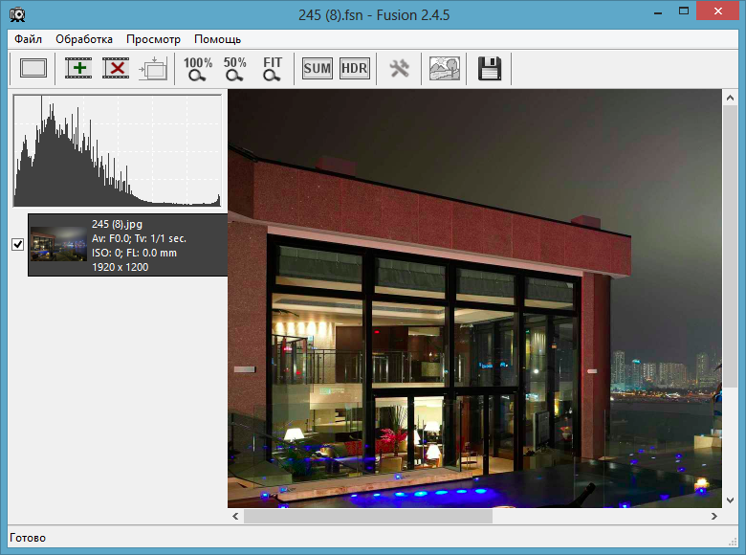This screenshot has width=746, height=555.
Task: Click the align images toolbar icon
Action: click(153, 69)
